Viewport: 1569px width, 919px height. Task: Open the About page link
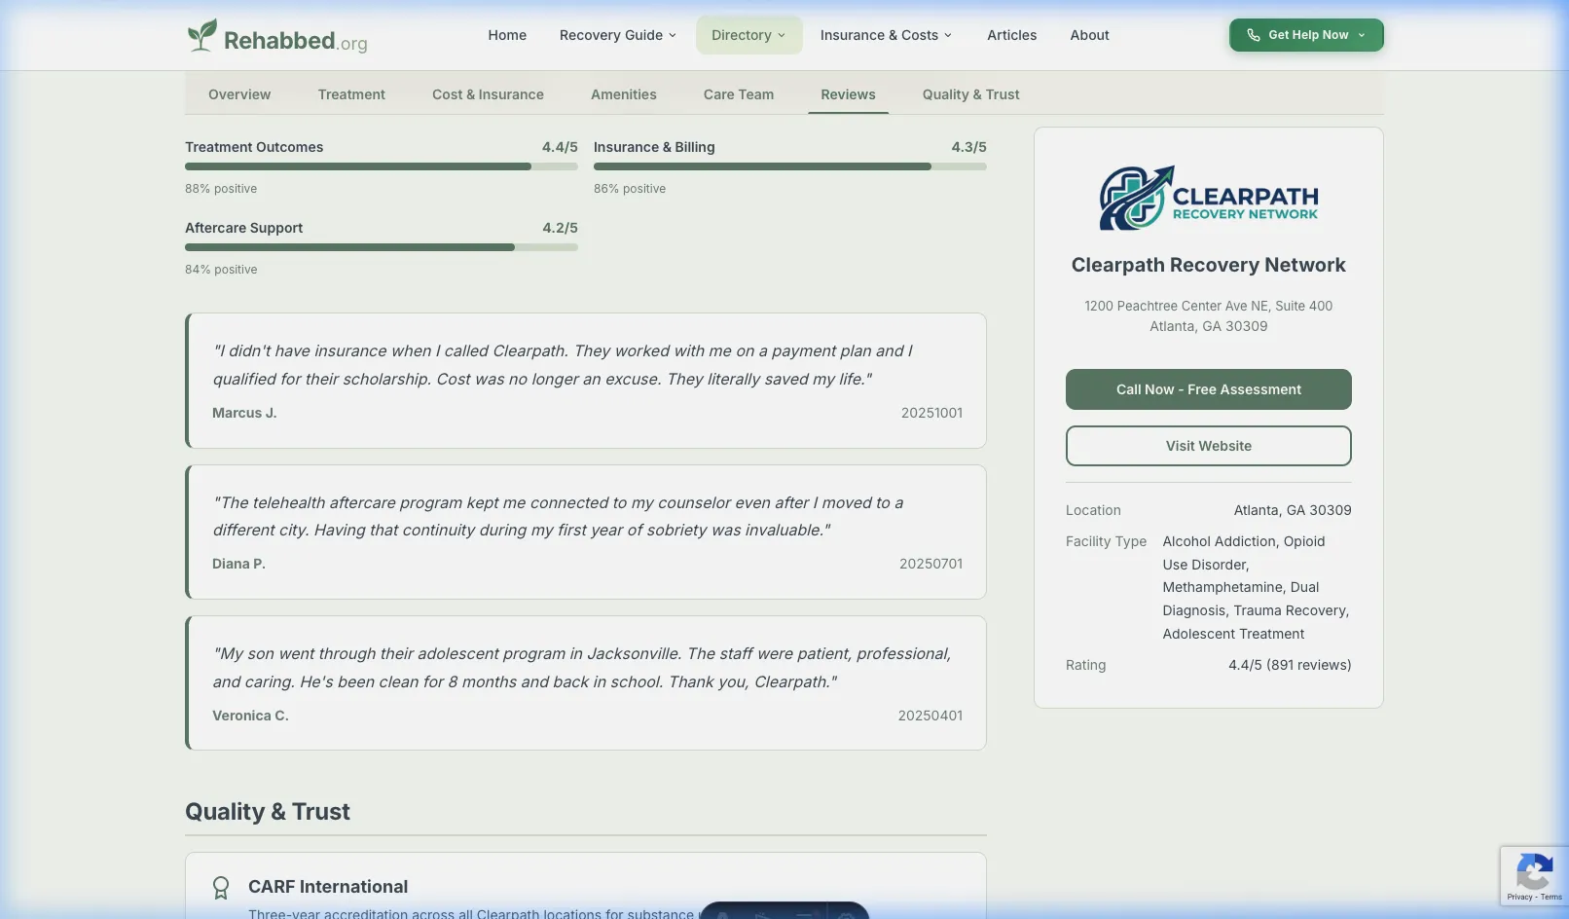point(1089,35)
